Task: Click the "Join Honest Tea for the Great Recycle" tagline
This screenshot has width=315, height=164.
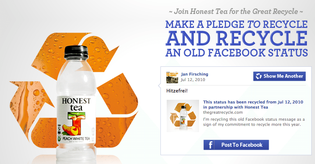Action: (236, 11)
